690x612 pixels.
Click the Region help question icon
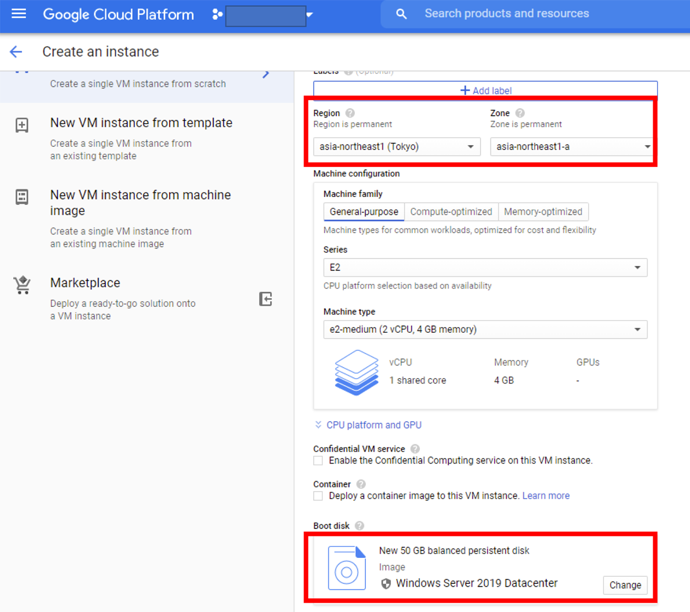[x=350, y=113]
